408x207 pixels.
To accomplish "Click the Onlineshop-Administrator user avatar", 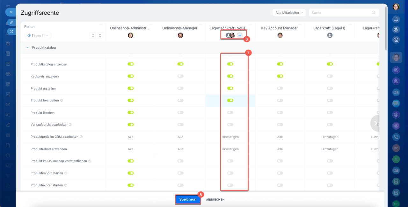I will point(130,35).
